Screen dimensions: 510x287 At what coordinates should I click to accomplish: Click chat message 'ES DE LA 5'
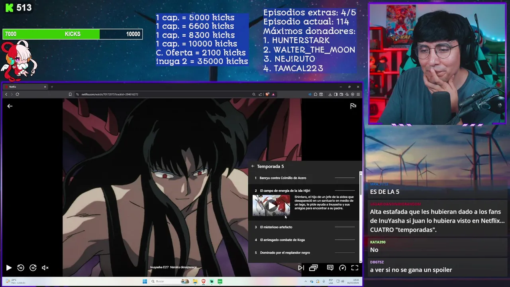[x=384, y=192]
